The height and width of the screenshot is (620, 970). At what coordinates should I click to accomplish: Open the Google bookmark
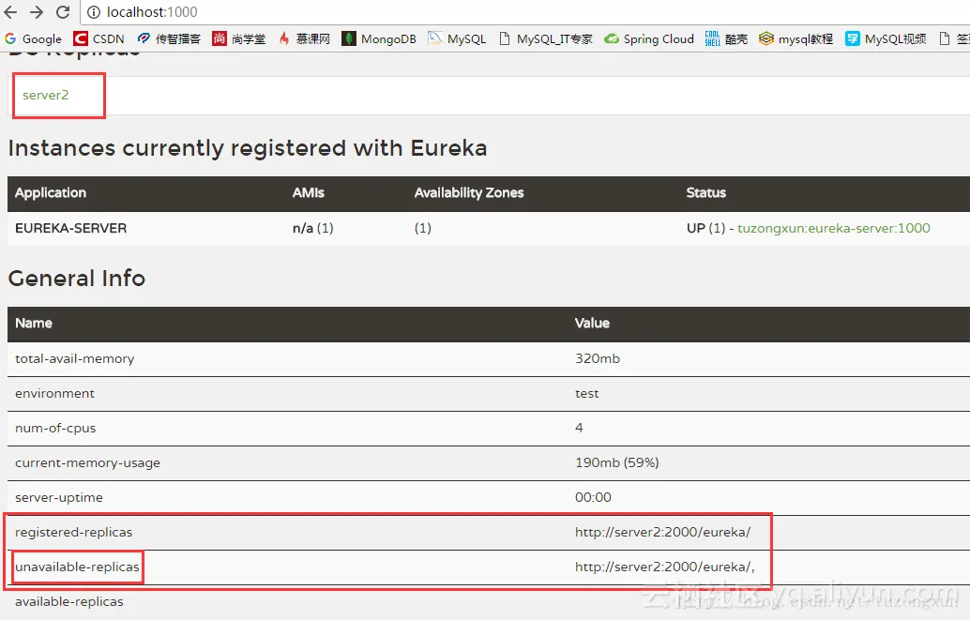(x=33, y=39)
